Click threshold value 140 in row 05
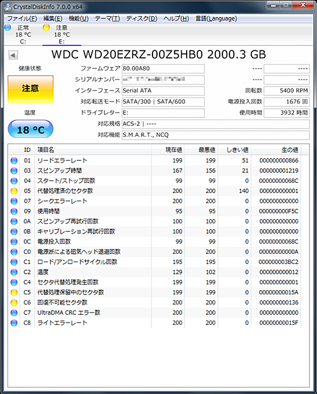 (243, 191)
